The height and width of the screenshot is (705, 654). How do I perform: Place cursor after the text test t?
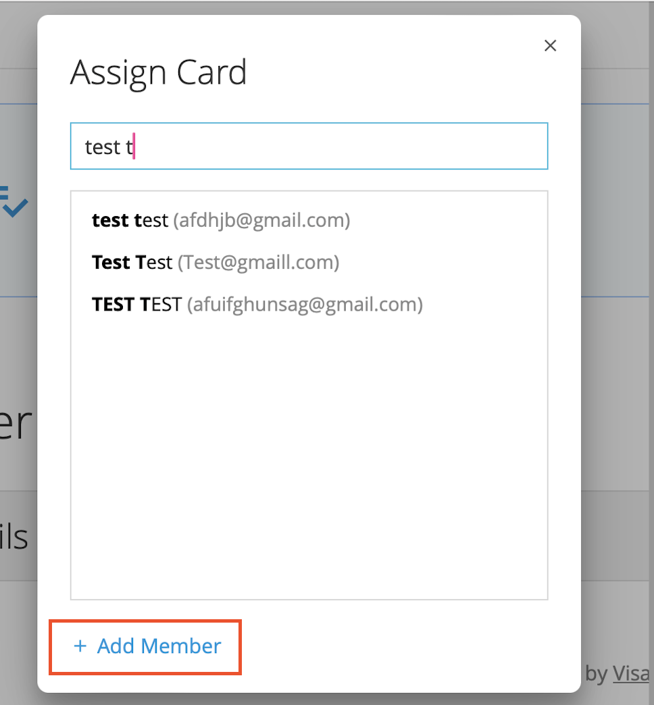pos(132,146)
